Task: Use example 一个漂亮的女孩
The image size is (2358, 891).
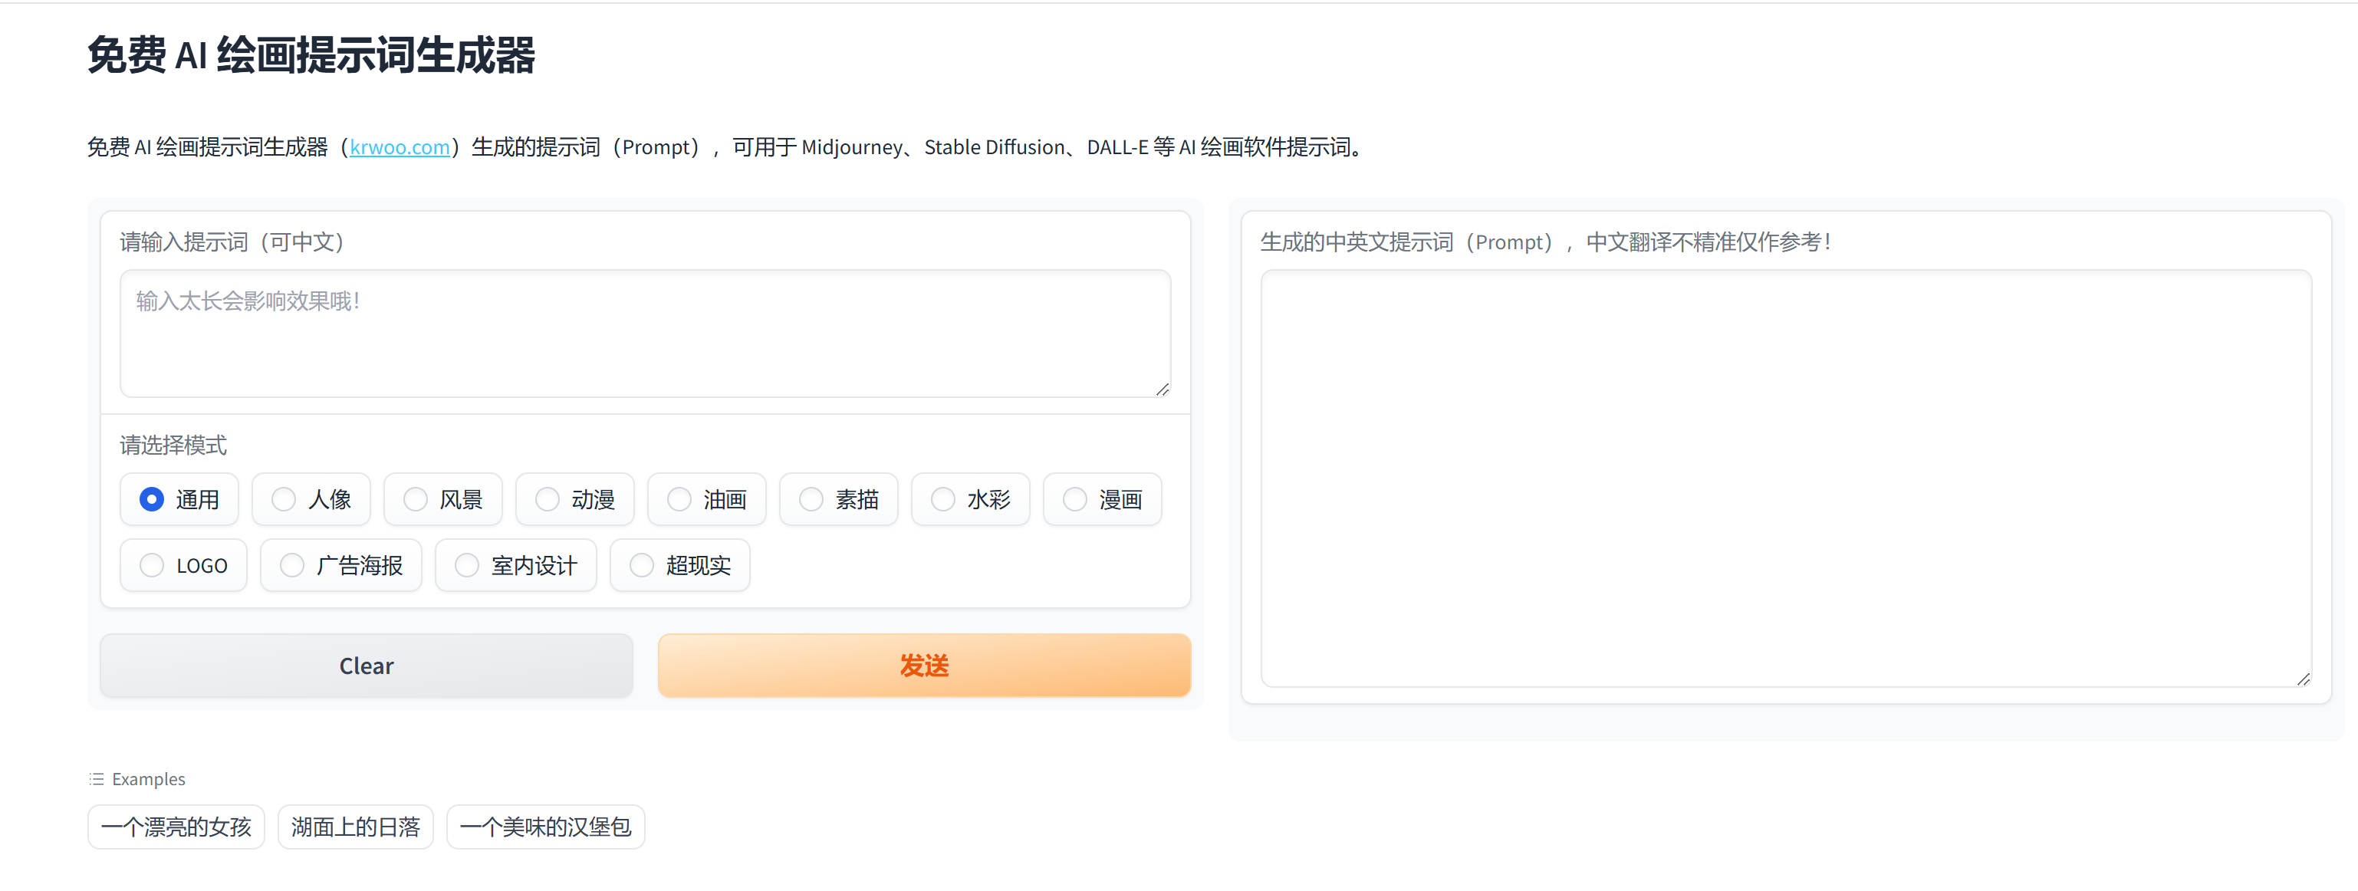Action: pyautogui.click(x=176, y=827)
